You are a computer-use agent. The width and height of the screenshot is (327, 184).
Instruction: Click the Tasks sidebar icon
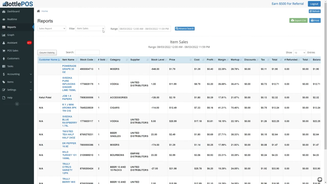coord(4,66)
